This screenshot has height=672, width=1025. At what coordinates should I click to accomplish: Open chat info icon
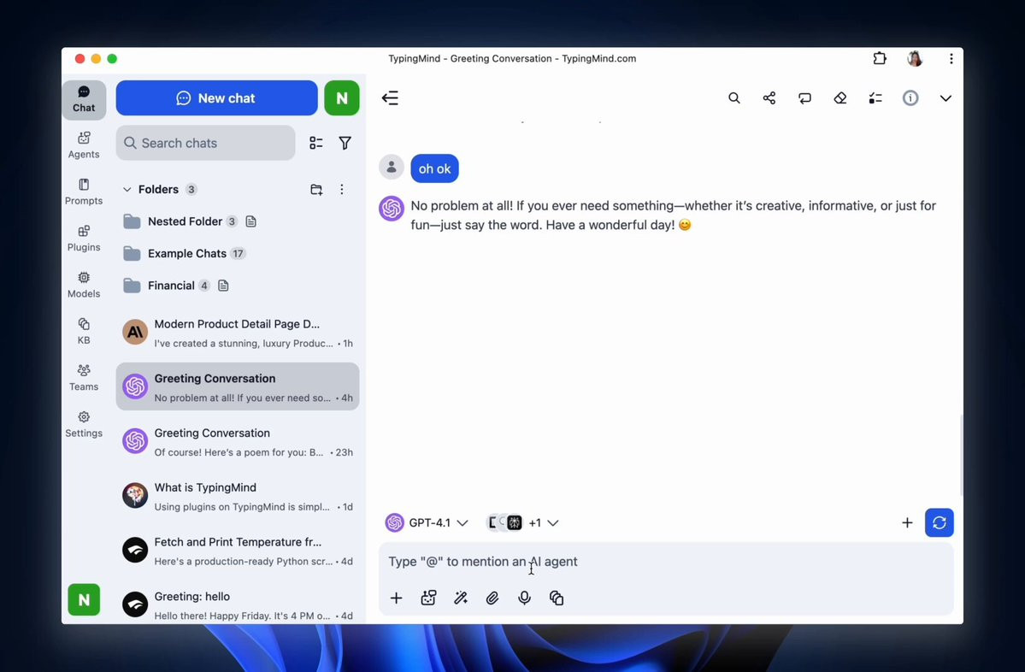pos(910,98)
